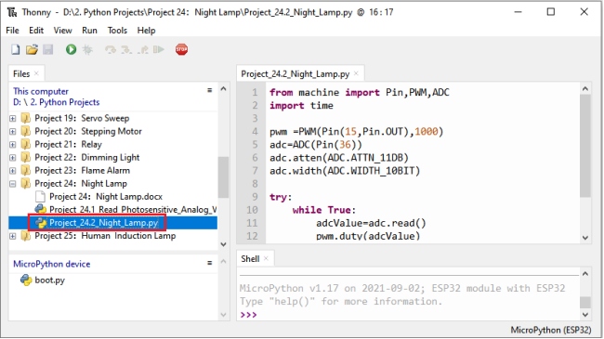This screenshot has height=339, width=604.
Task: Select the Files panel tab
Action: pyautogui.click(x=21, y=73)
